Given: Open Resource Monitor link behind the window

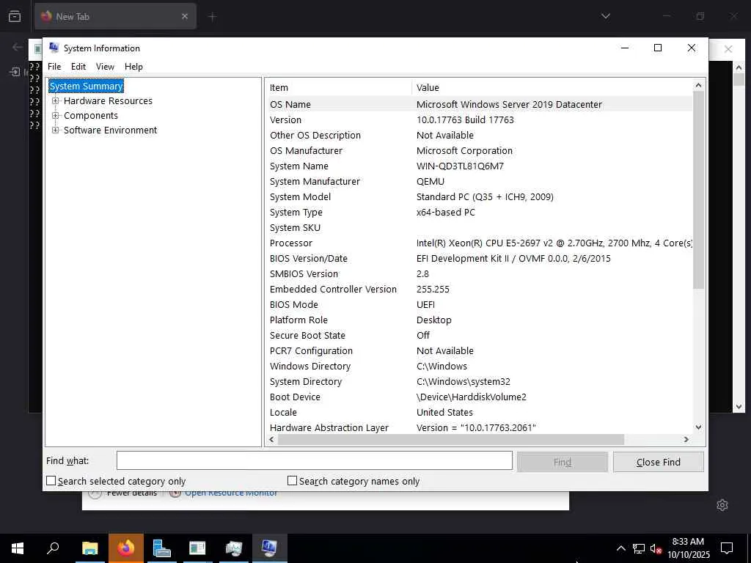Looking at the screenshot, I should 231,493.
